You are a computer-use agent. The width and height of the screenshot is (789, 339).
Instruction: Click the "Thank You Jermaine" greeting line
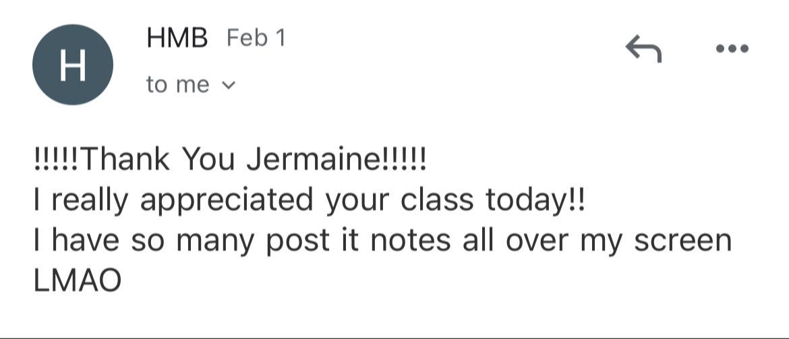[231, 160]
